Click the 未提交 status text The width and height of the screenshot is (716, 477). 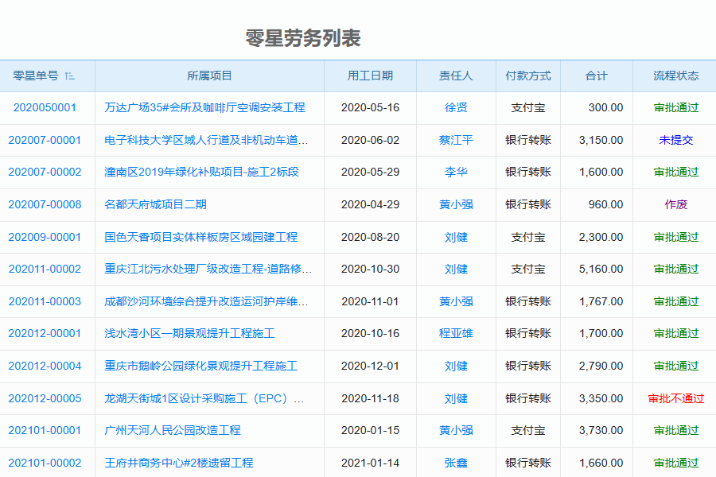[x=675, y=140]
